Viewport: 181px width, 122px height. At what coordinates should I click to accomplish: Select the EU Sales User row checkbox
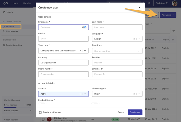(43, 119)
